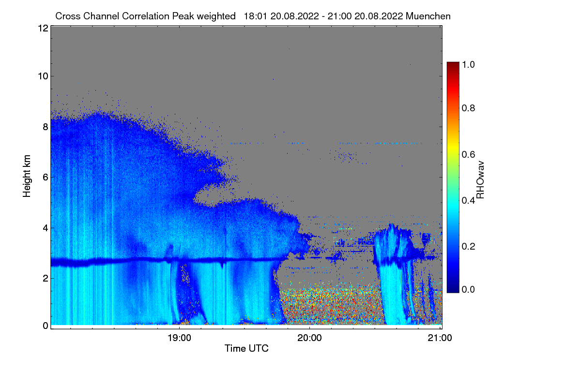This screenshot has height=387, width=581.
Task: Click the station name 'Muenchen' in title
Action: [x=429, y=16]
